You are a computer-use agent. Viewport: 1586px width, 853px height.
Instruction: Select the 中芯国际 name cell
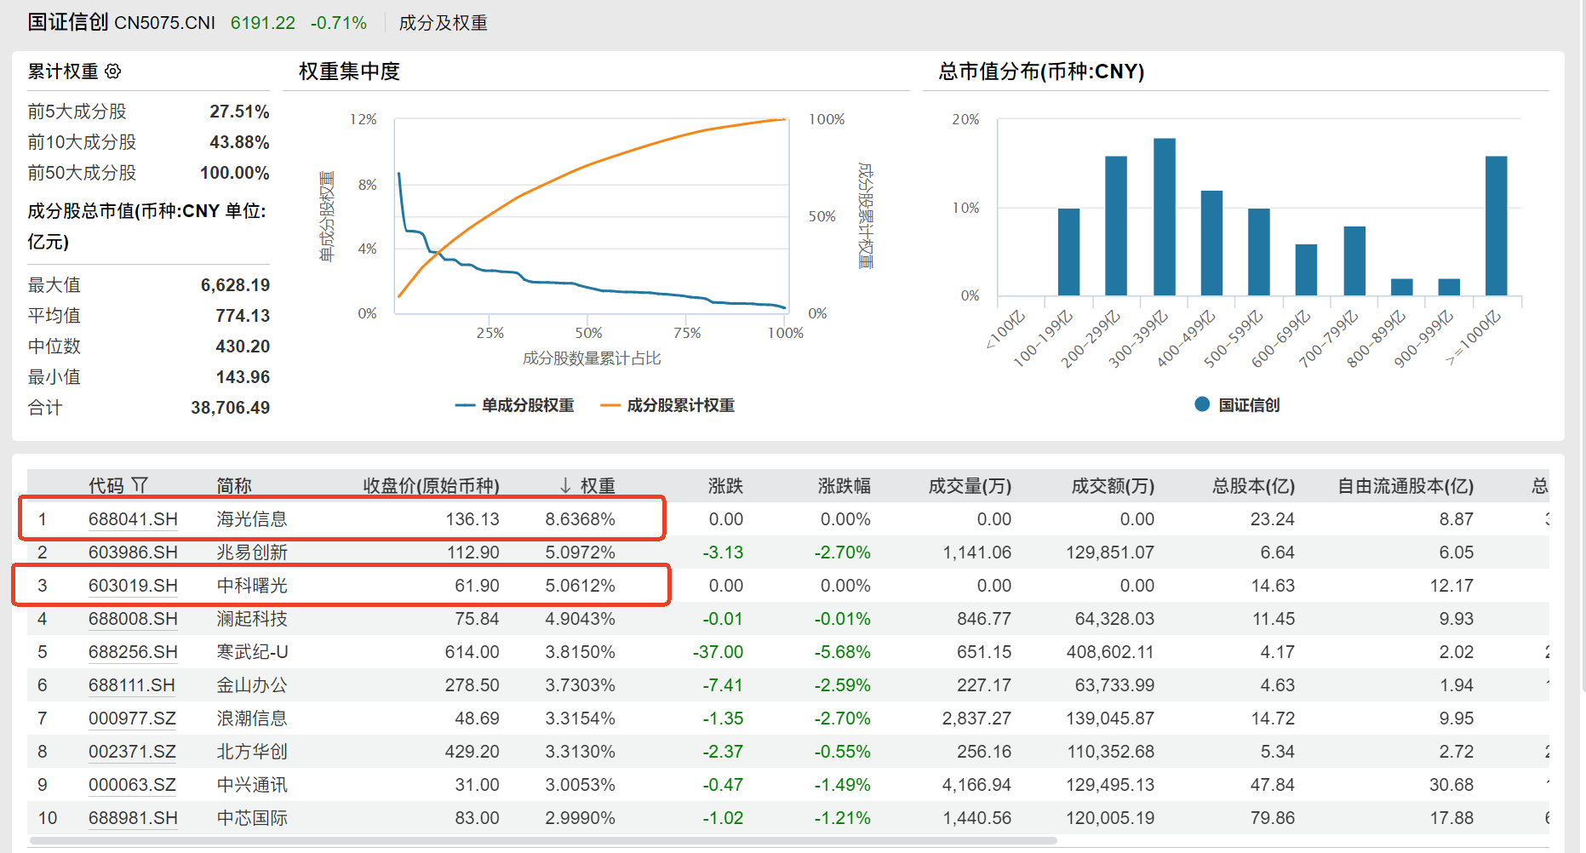(x=252, y=818)
